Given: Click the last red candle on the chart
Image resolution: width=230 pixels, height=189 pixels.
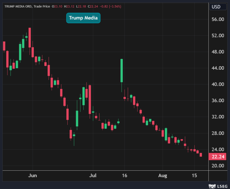Looking at the screenshot, I should tap(201, 155).
